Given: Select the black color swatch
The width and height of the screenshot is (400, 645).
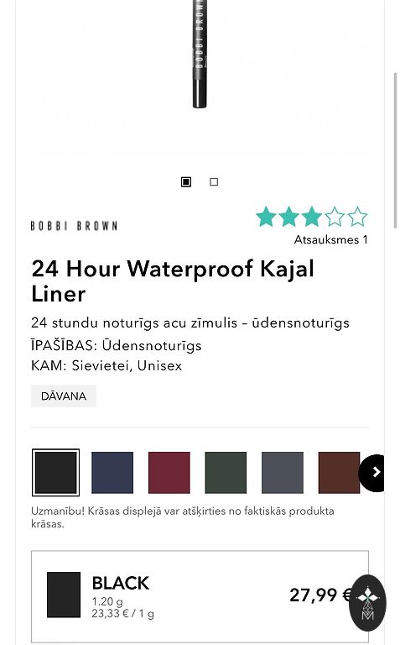Looking at the screenshot, I should [55, 473].
